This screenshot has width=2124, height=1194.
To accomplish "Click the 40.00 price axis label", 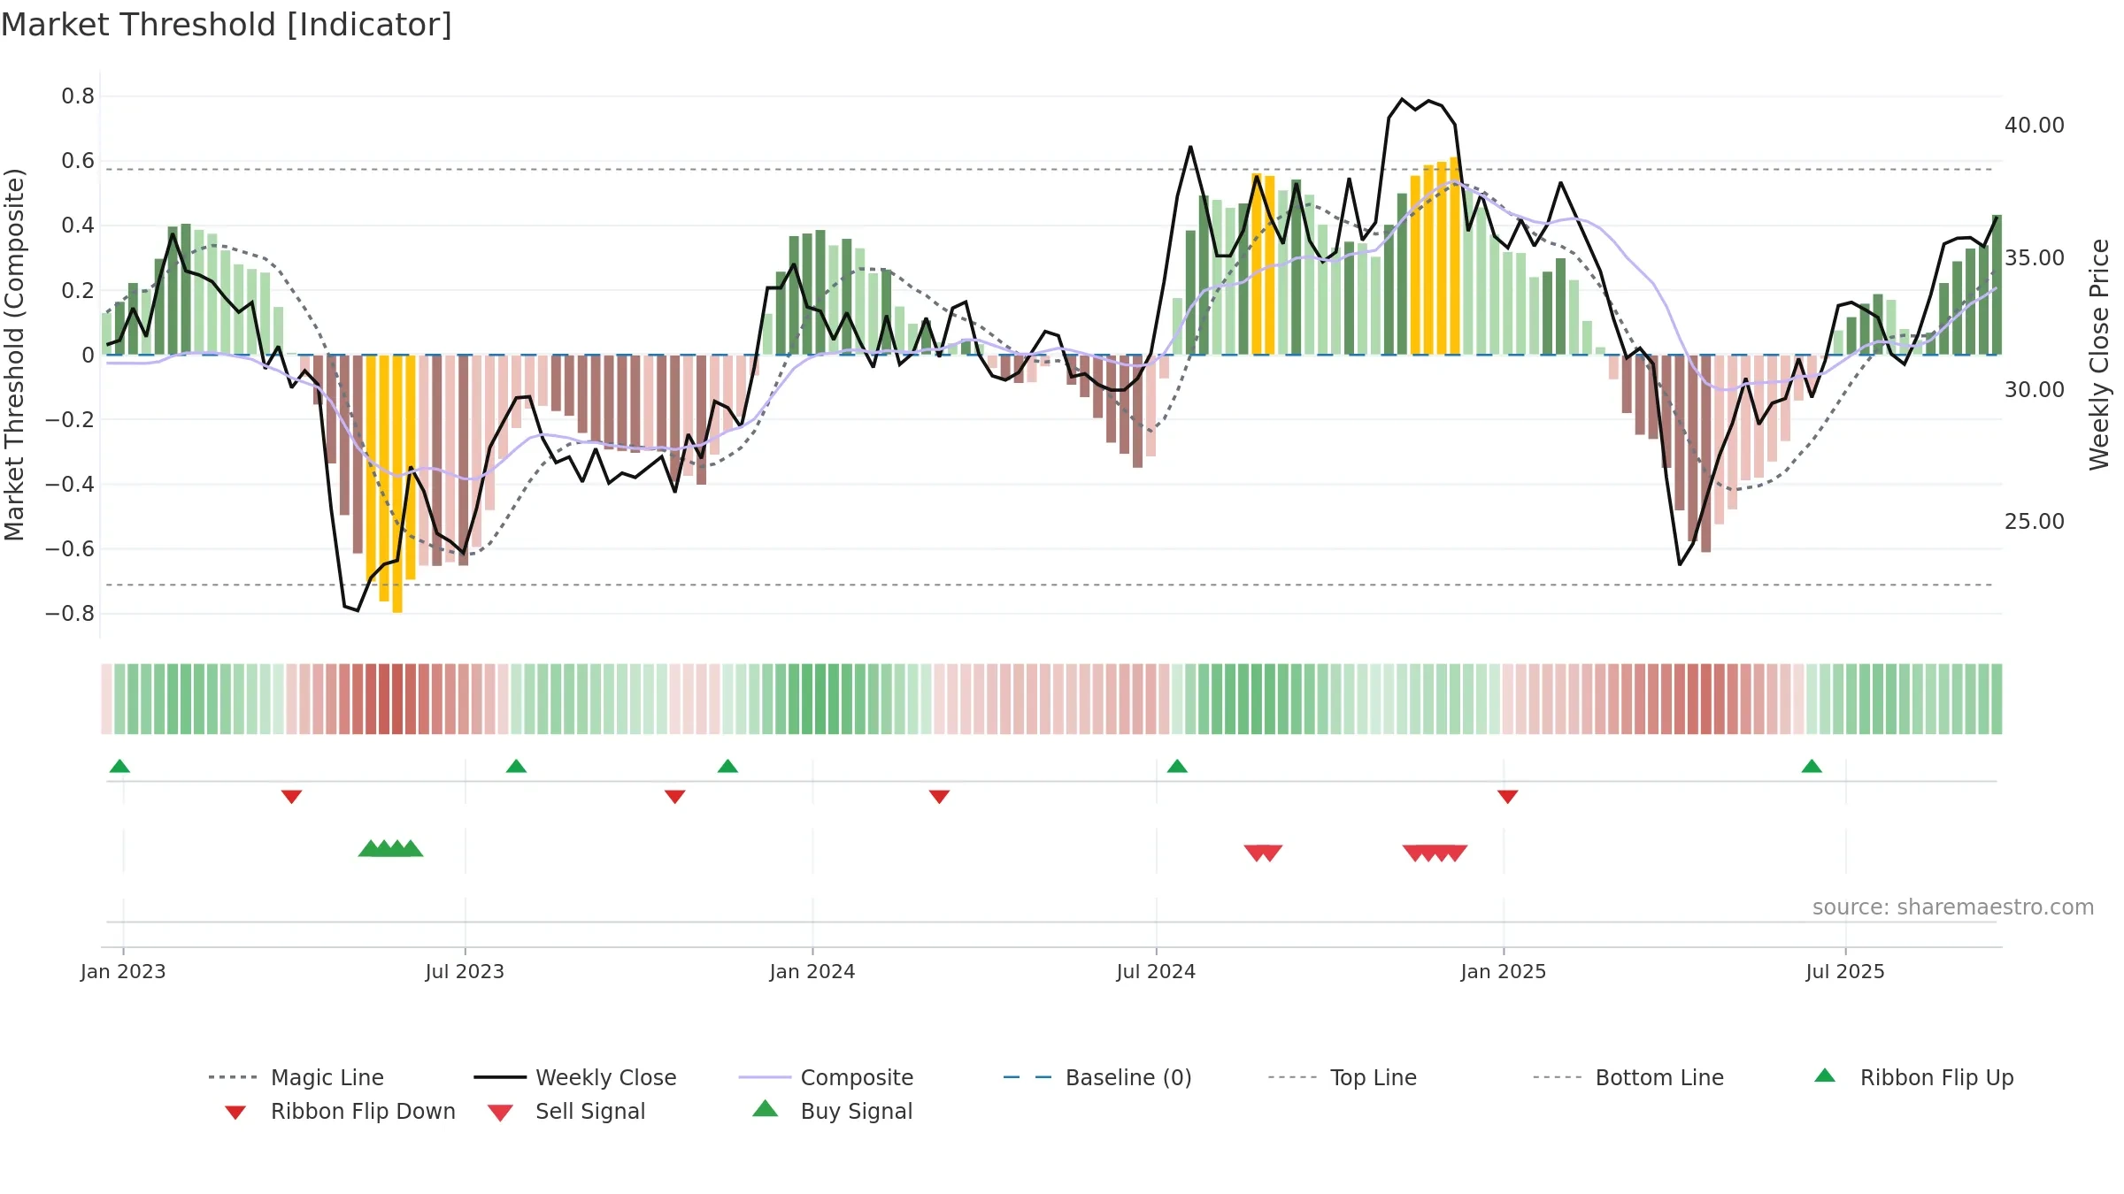I will coord(2035,126).
